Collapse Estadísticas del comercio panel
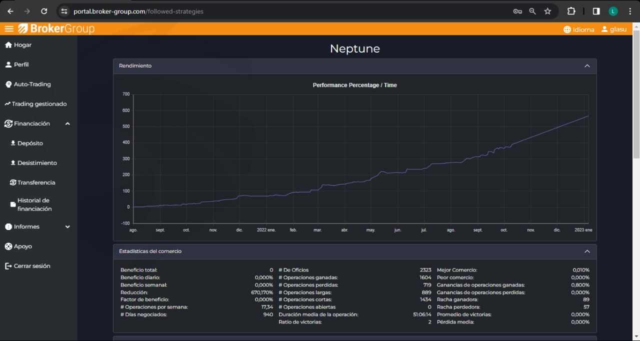640x341 pixels. click(587, 251)
